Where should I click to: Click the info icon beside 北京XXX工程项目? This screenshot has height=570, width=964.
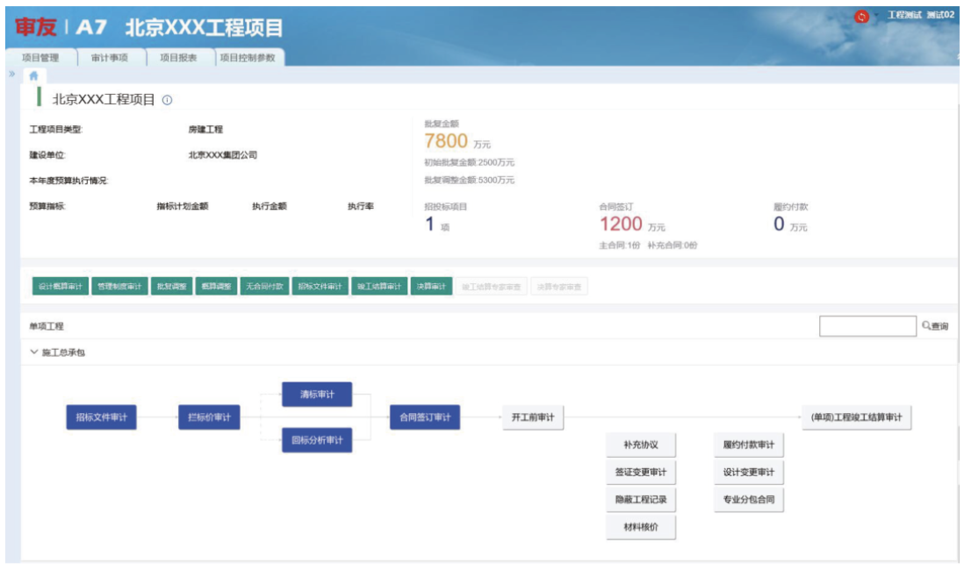coord(168,100)
